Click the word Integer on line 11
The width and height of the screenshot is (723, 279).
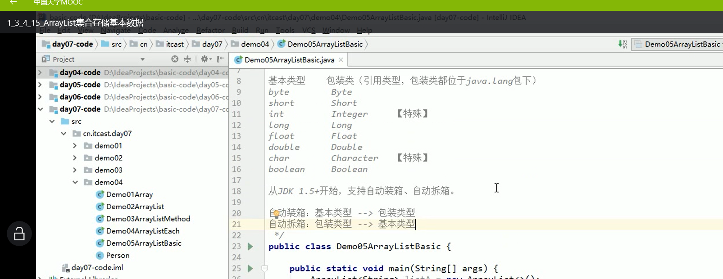[350, 114]
